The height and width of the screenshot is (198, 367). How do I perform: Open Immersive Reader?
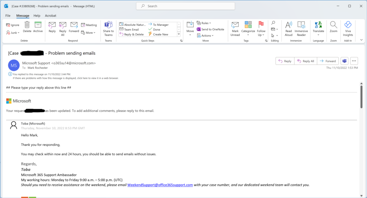click(301, 29)
